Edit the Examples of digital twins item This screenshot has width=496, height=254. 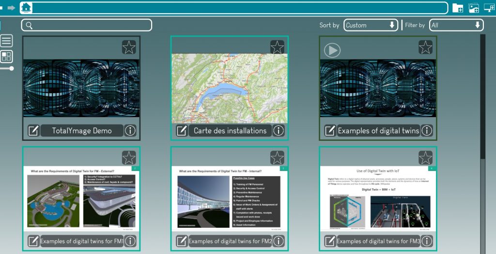(x=330, y=131)
